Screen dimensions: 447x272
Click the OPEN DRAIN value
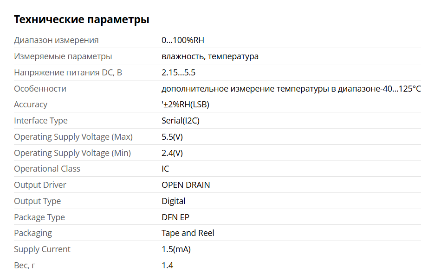click(x=186, y=185)
